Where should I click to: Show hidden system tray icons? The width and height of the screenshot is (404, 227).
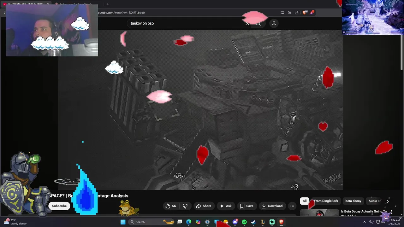[365, 222]
